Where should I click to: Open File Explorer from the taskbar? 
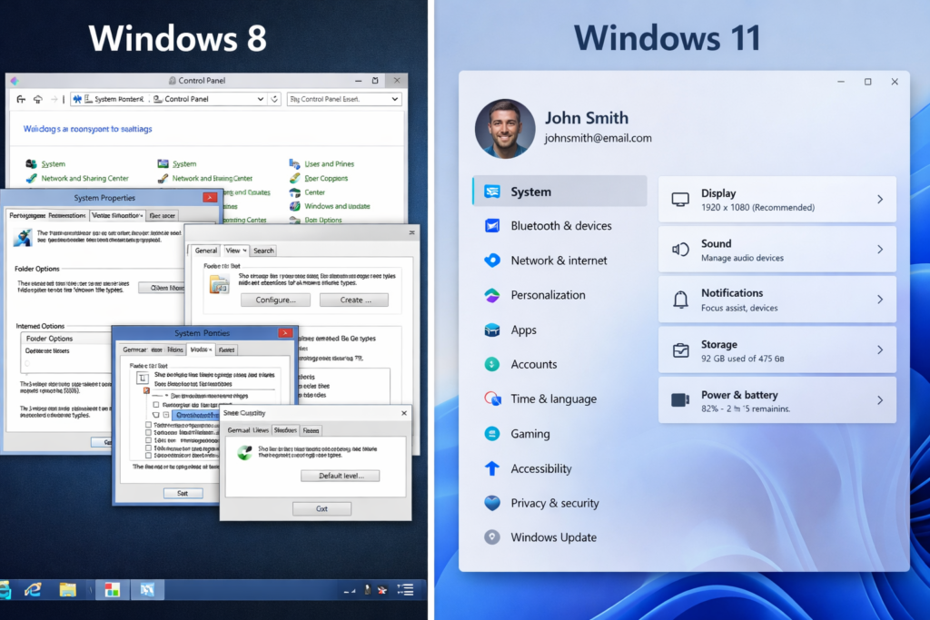pyautogui.click(x=68, y=589)
